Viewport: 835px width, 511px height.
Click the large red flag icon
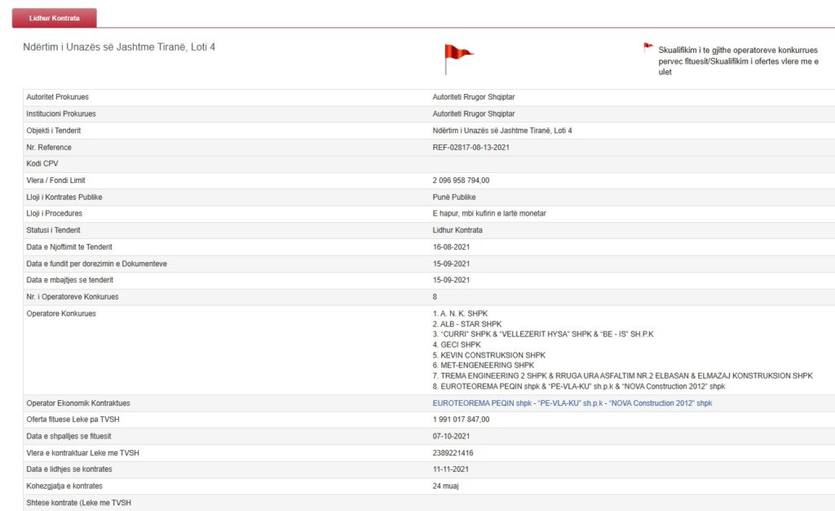click(457, 57)
